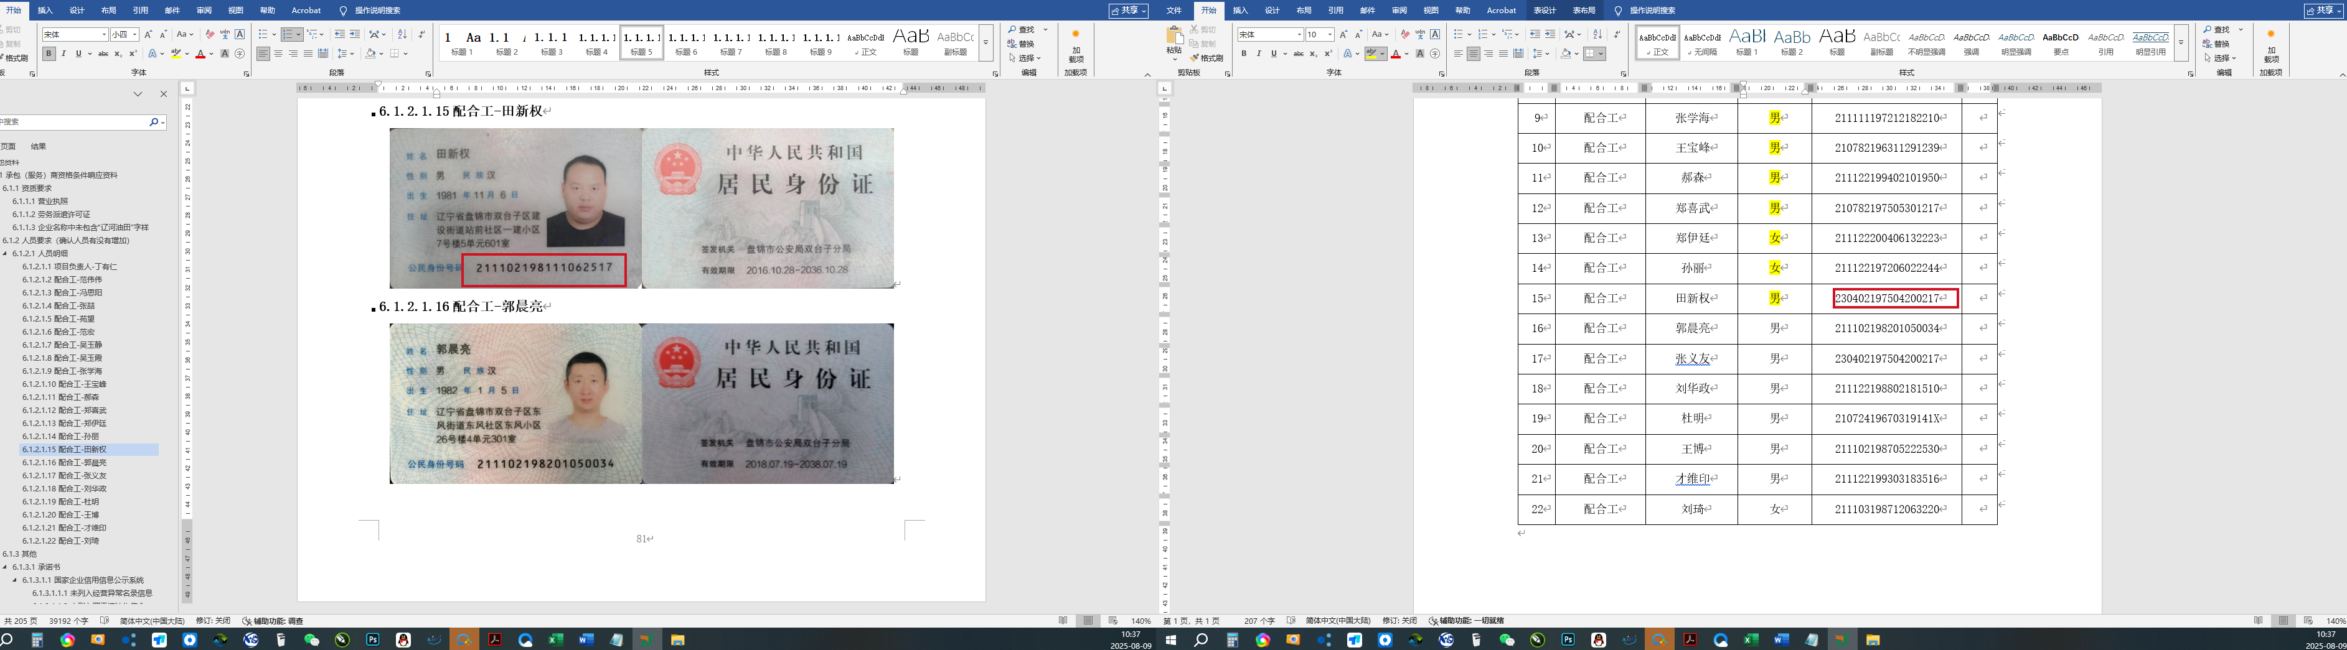The height and width of the screenshot is (650, 2347).
Task: Open the 宋体 font name box in the ID-card document
Action: (x=75, y=35)
